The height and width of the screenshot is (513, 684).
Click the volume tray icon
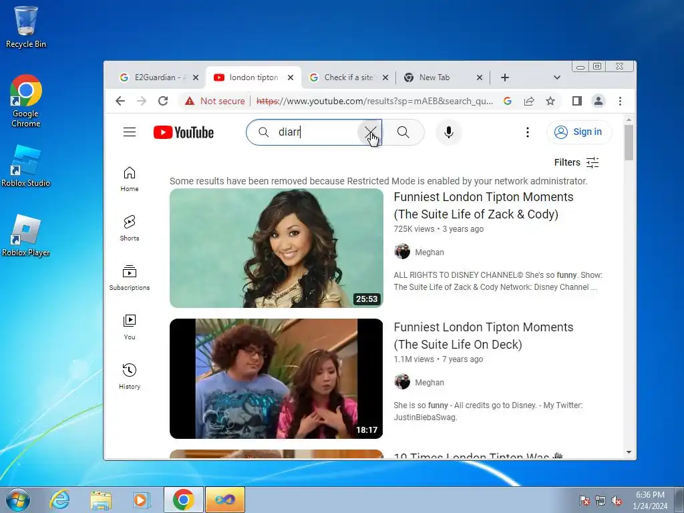617,500
